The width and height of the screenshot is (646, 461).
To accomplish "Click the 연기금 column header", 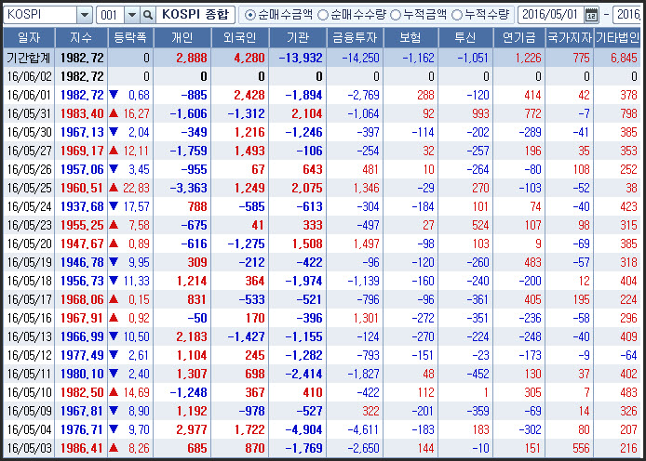I will tap(519, 38).
